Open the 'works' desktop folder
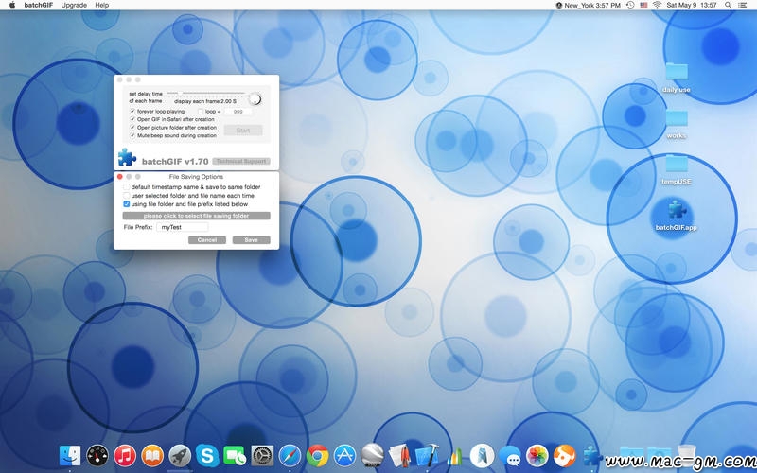This screenshot has width=757, height=473. [676, 118]
